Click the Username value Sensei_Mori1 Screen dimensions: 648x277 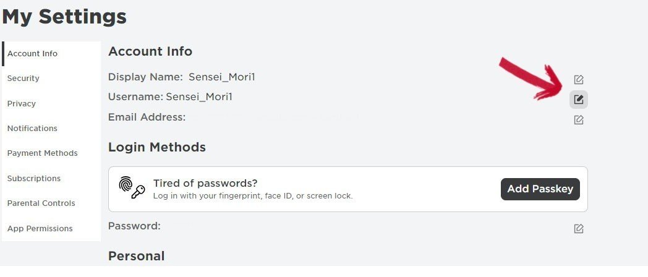click(199, 97)
